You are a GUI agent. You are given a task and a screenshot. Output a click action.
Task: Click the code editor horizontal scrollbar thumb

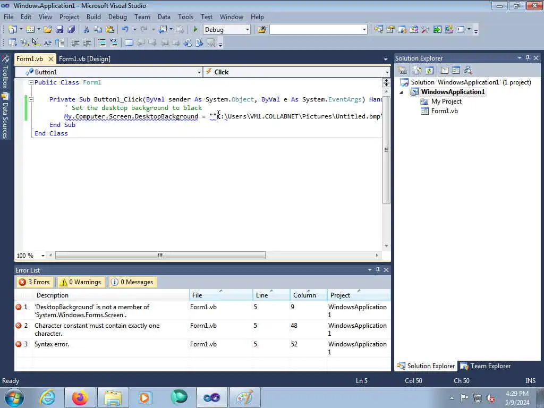point(160,256)
